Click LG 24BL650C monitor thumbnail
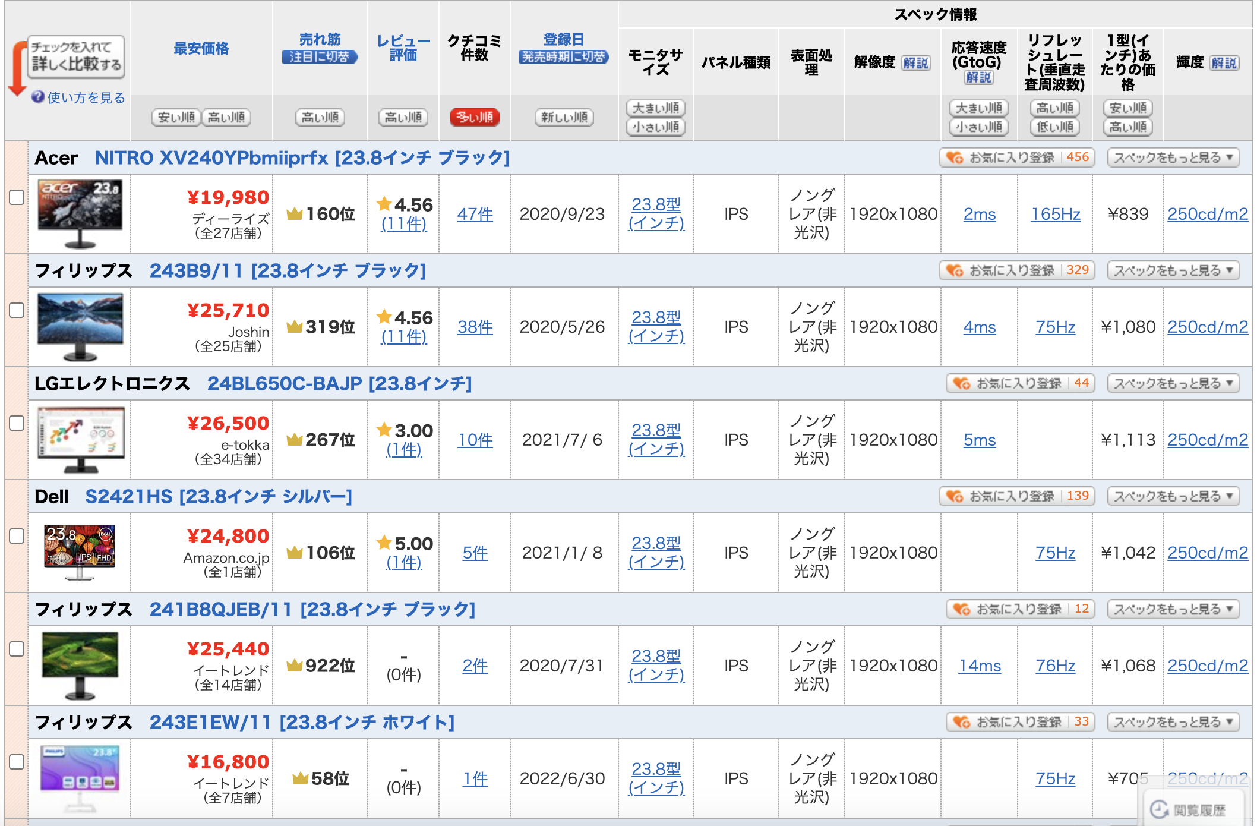 [x=80, y=440]
